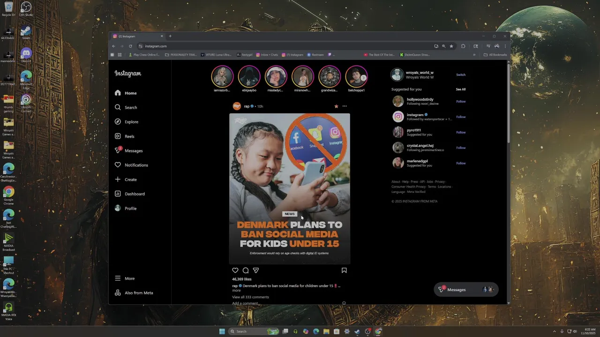Go to Explore in sidebar
Screen dimensions: 600x337
coord(127,122)
